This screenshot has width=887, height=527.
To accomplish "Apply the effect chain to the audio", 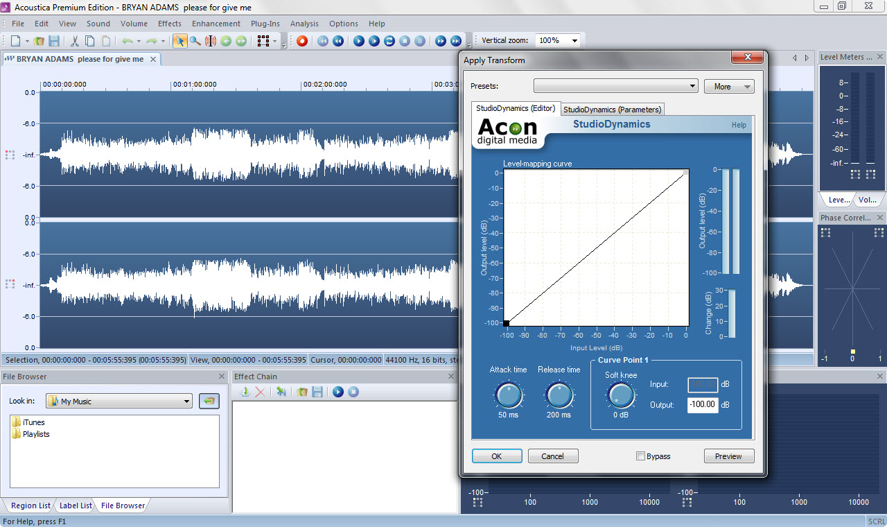I will coord(281,392).
